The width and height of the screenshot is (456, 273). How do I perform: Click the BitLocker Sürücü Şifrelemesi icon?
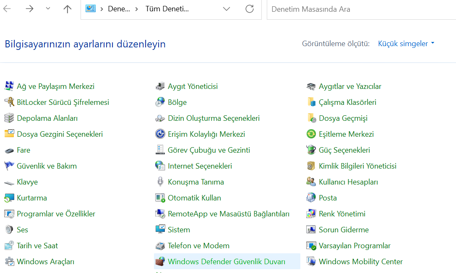click(9, 102)
